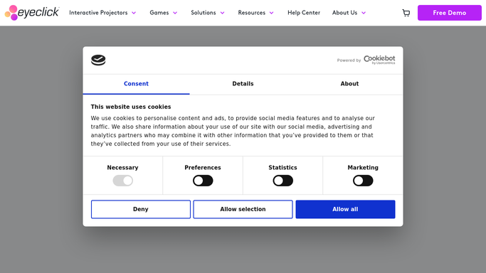
Task: Switch to the About tab
Action: point(349,84)
